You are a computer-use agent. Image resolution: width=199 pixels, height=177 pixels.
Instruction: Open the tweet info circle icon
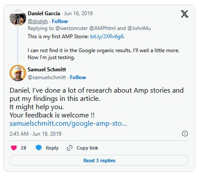tap(185, 134)
